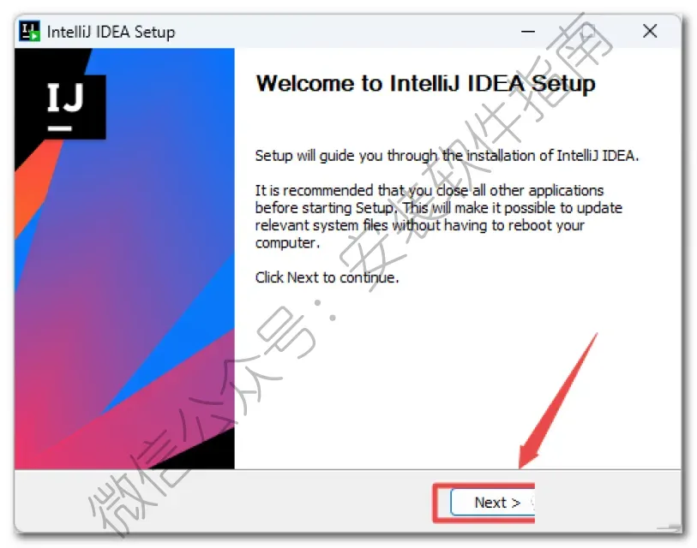Image resolution: width=697 pixels, height=548 pixels.
Task: Maximize the IntelliJ IDEA Setup window
Action: (x=588, y=31)
